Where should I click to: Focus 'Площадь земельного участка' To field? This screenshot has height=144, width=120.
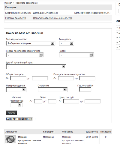click(x=87, y=78)
